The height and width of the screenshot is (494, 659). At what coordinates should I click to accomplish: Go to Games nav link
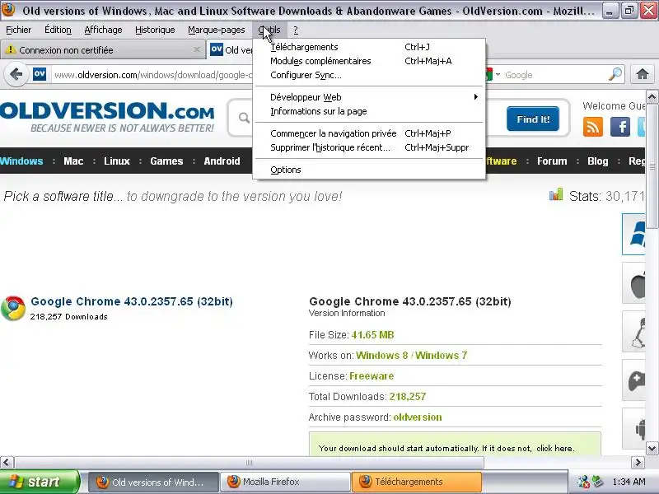pyautogui.click(x=166, y=161)
